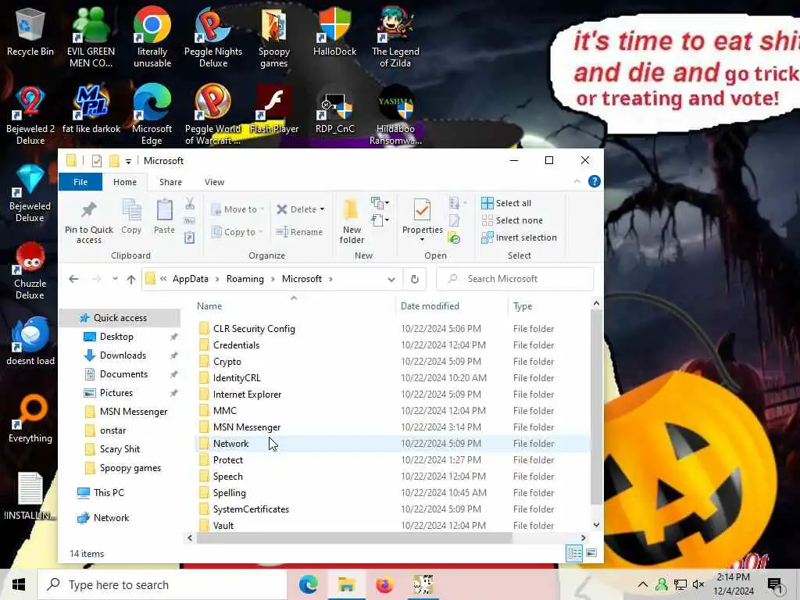The height and width of the screenshot is (600, 800).
Task: Switch to details view layout
Action: tap(574, 553)
